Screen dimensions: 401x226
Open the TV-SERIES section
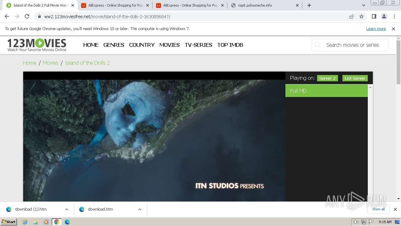coord(198,45)
